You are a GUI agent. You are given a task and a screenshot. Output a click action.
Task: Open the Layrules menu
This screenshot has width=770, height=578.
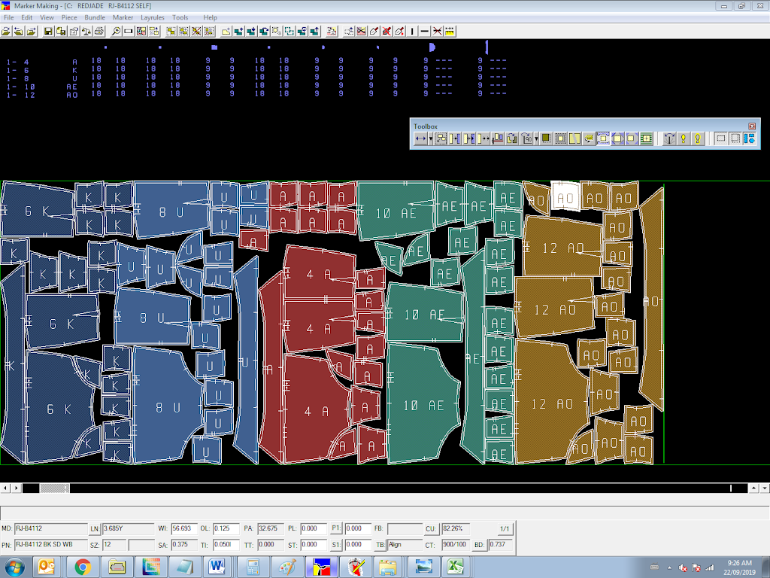tap(152, 18)
